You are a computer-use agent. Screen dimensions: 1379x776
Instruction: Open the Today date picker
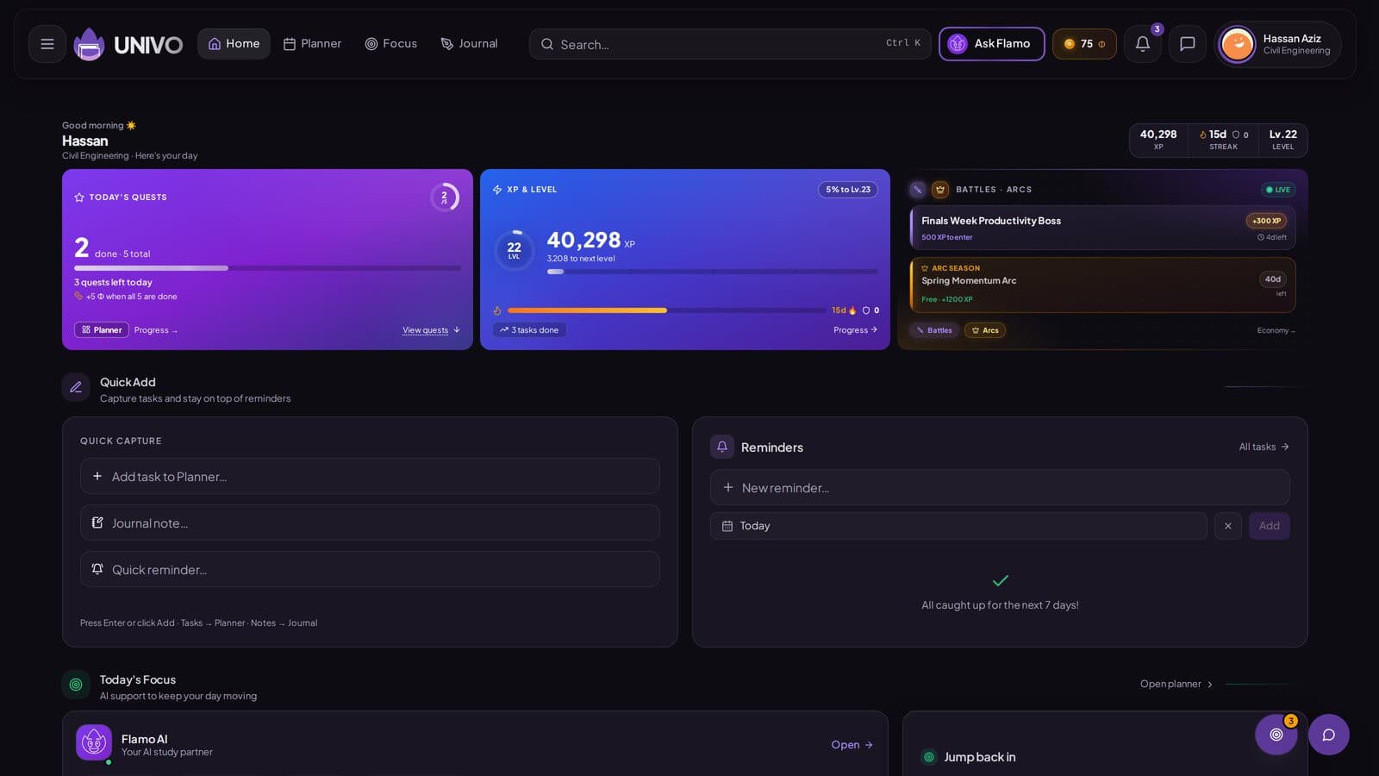[x=958, y=526]
